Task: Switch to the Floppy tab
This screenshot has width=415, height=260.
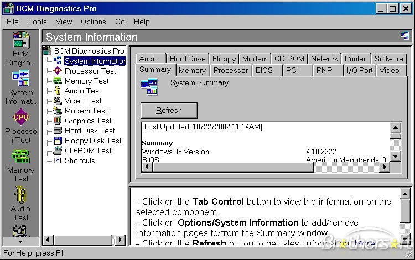Action: pos(224,59)
